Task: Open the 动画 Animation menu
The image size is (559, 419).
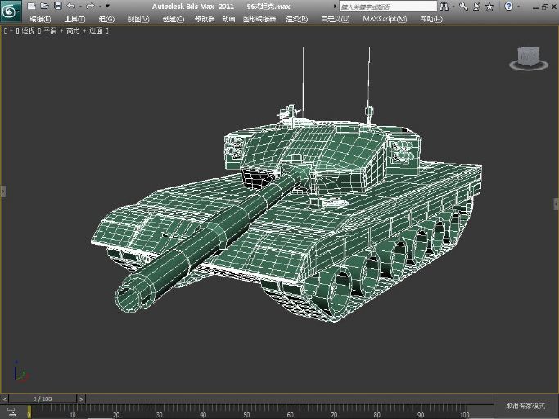Action: [x=228, y=20]
